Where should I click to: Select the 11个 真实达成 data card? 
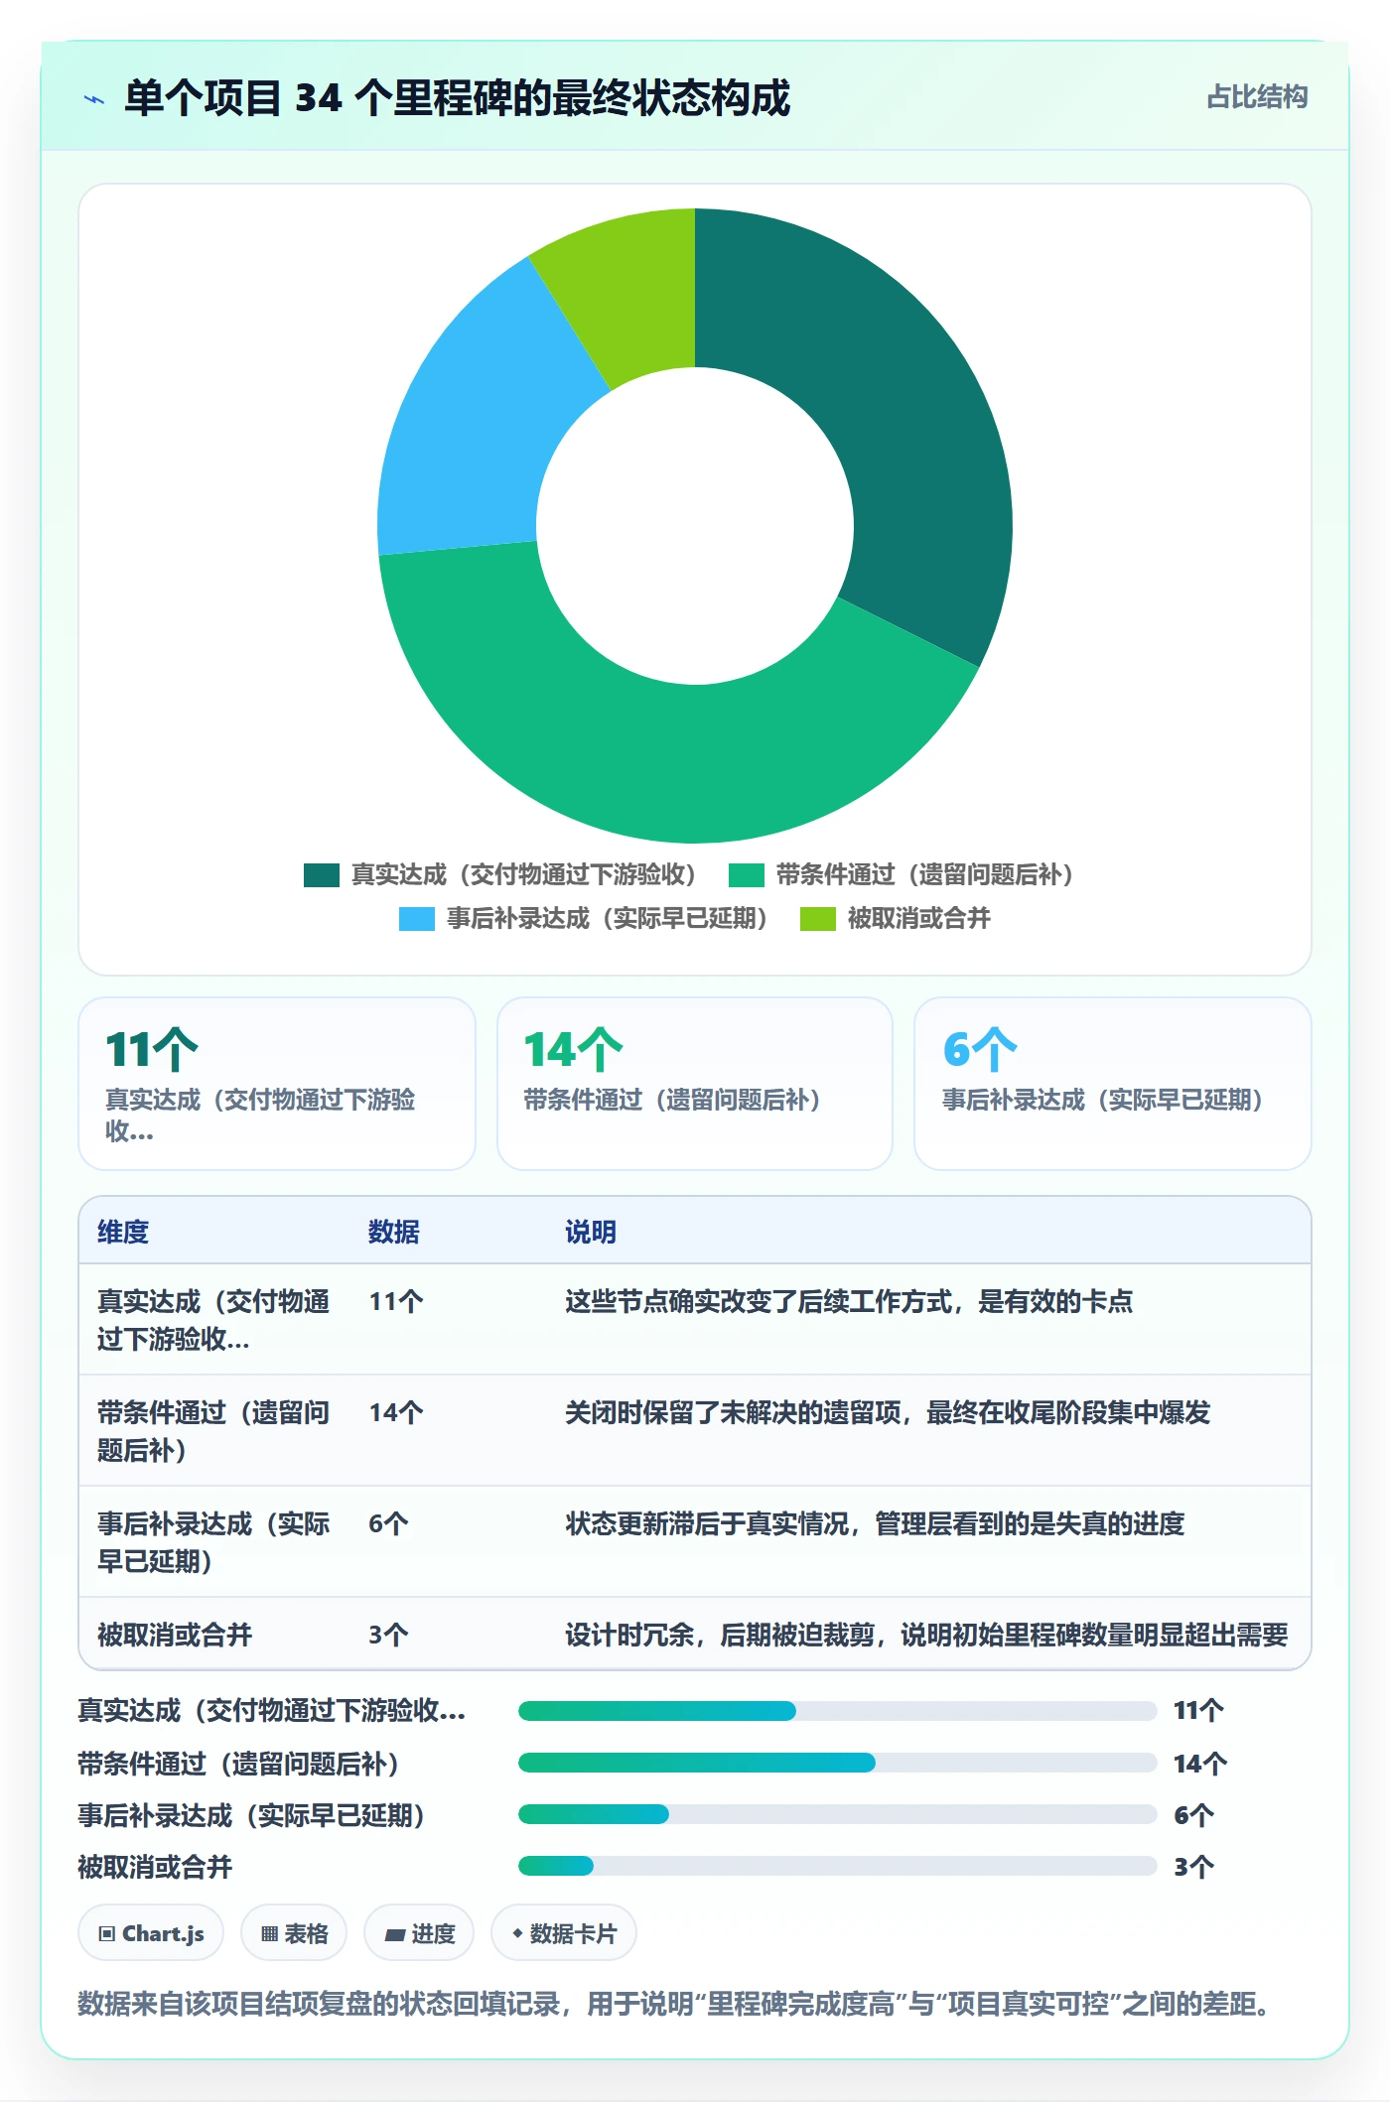tap(277, 1084)
